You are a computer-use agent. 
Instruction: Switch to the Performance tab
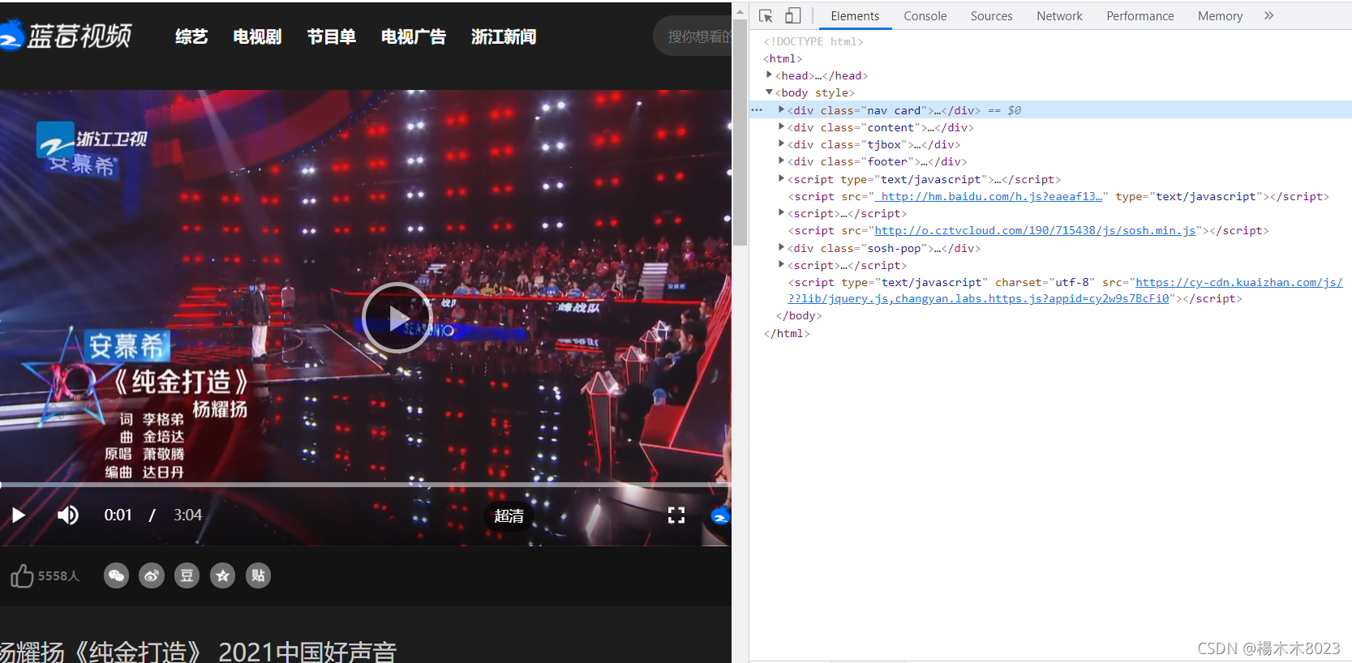pos(1140,16)
